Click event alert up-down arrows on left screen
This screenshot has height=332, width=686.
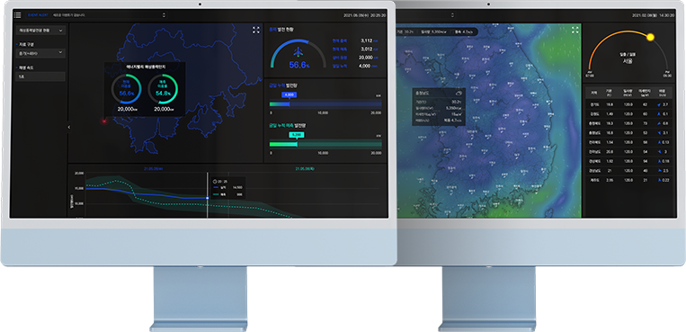(164, 15)
